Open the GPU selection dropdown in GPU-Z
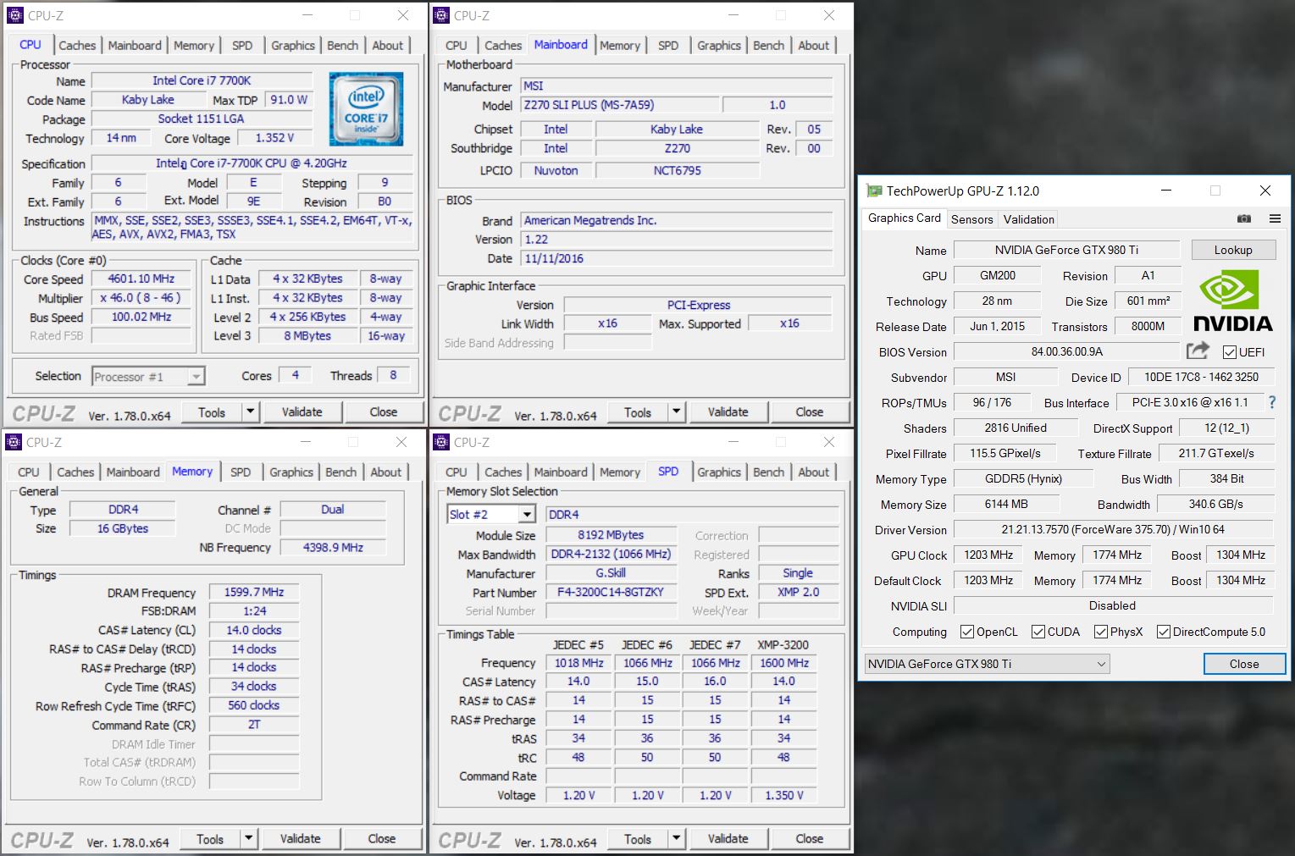The image size is (1295, 856). [988, 664]
